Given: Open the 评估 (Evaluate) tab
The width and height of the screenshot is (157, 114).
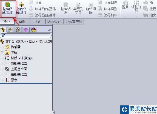Looking at the screenshot, I should [x=38, y=21].
